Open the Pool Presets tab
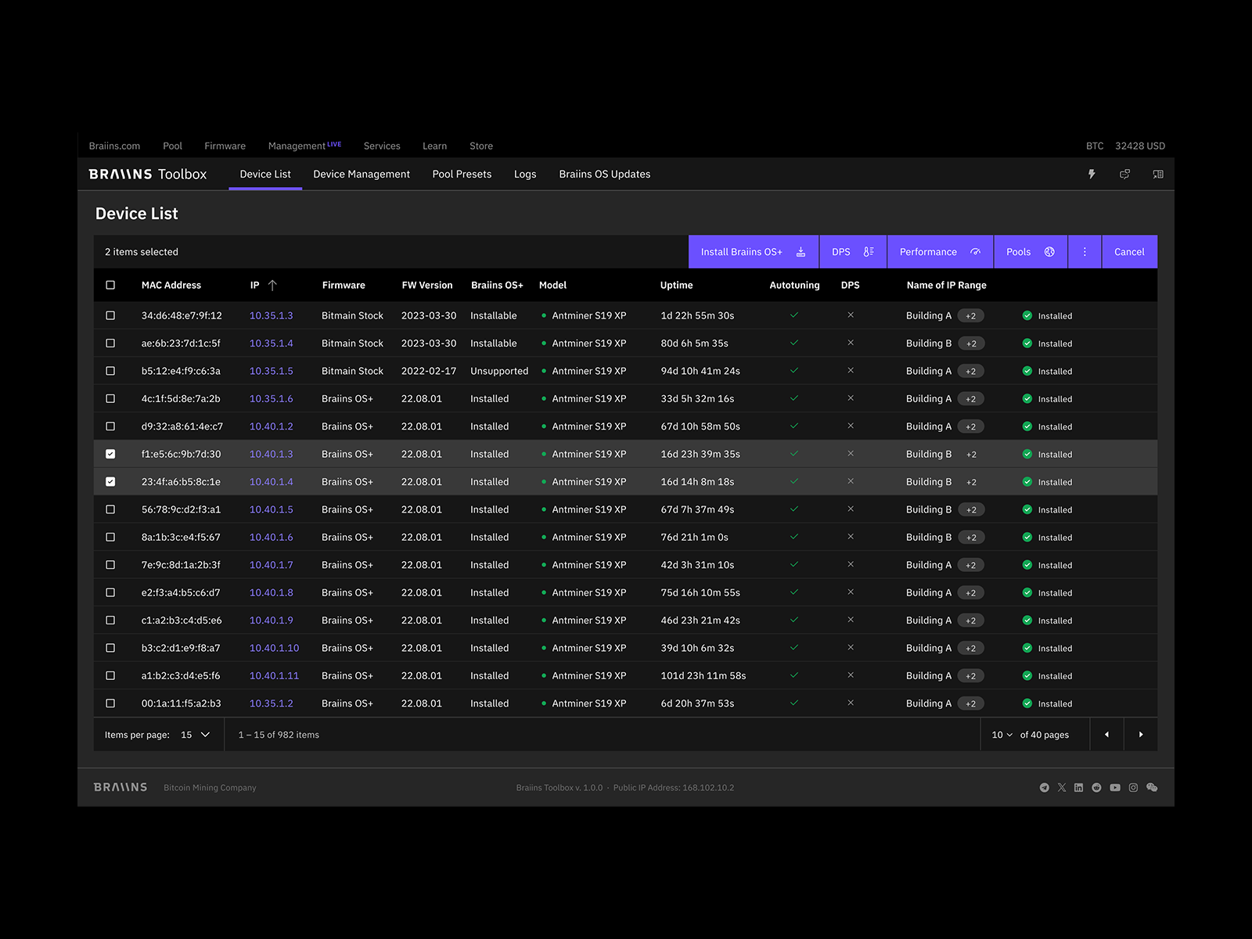Viewport: 1252px width, 939px height. (462, 174)
